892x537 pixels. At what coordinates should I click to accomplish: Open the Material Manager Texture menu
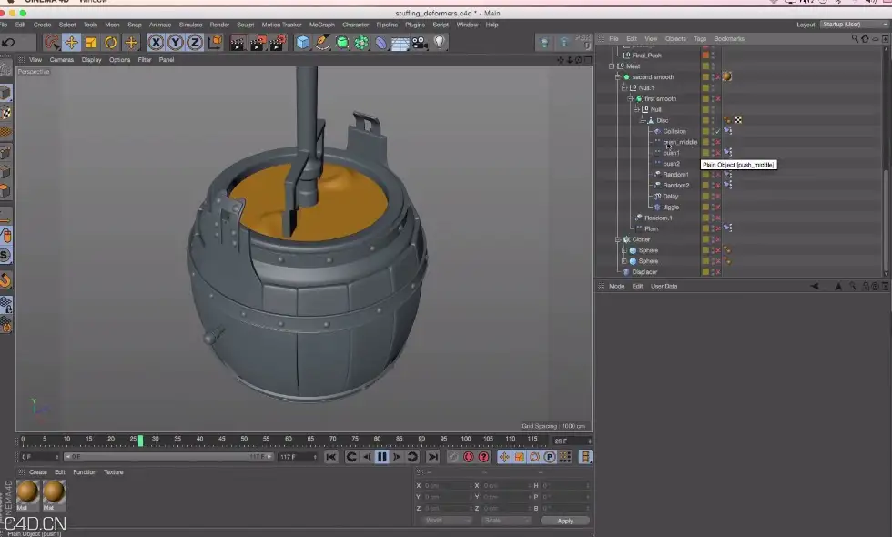point(113,472)
